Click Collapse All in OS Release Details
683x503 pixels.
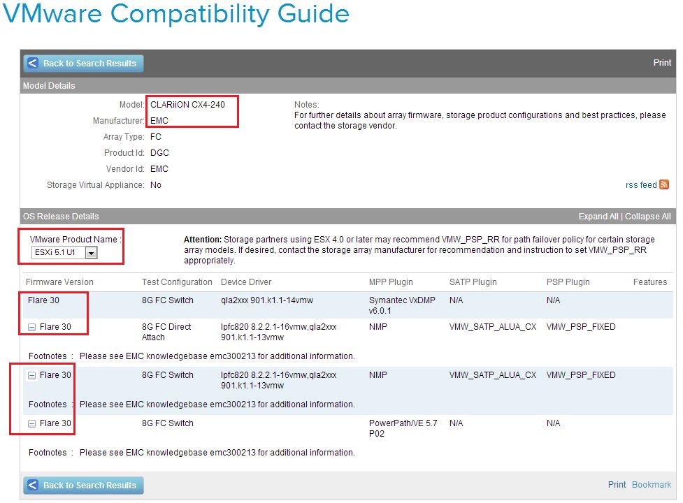point(648,217)
